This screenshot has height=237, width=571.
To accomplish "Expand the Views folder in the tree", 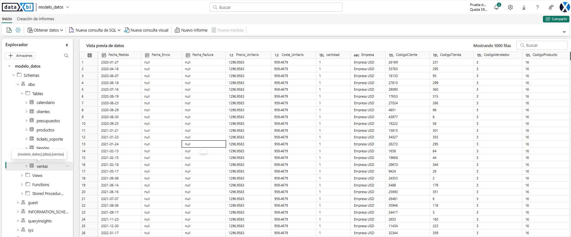I will (x=22, y=175).
